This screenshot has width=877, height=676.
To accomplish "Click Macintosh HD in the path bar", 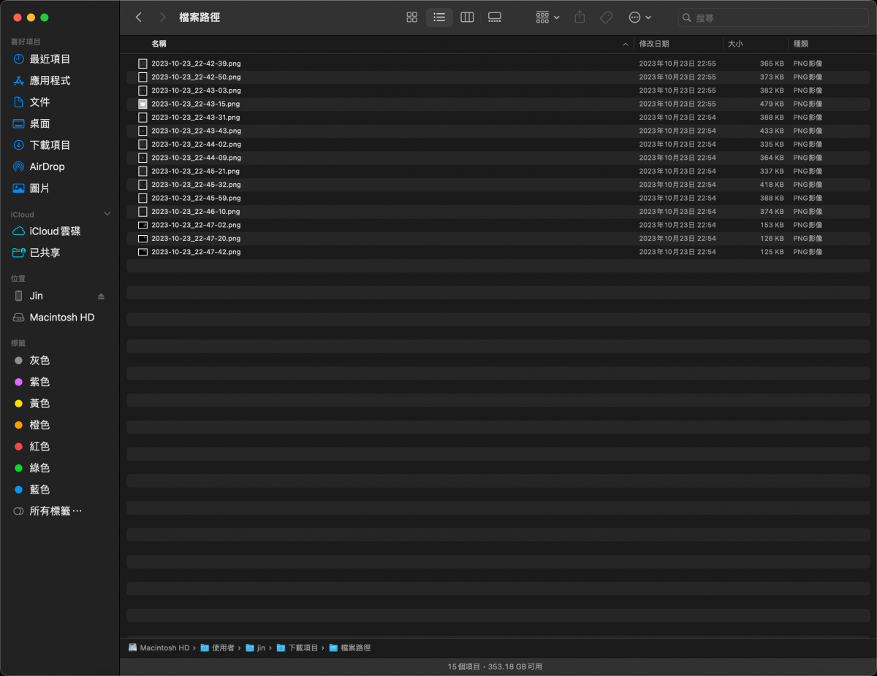I will tap(159, 648).
